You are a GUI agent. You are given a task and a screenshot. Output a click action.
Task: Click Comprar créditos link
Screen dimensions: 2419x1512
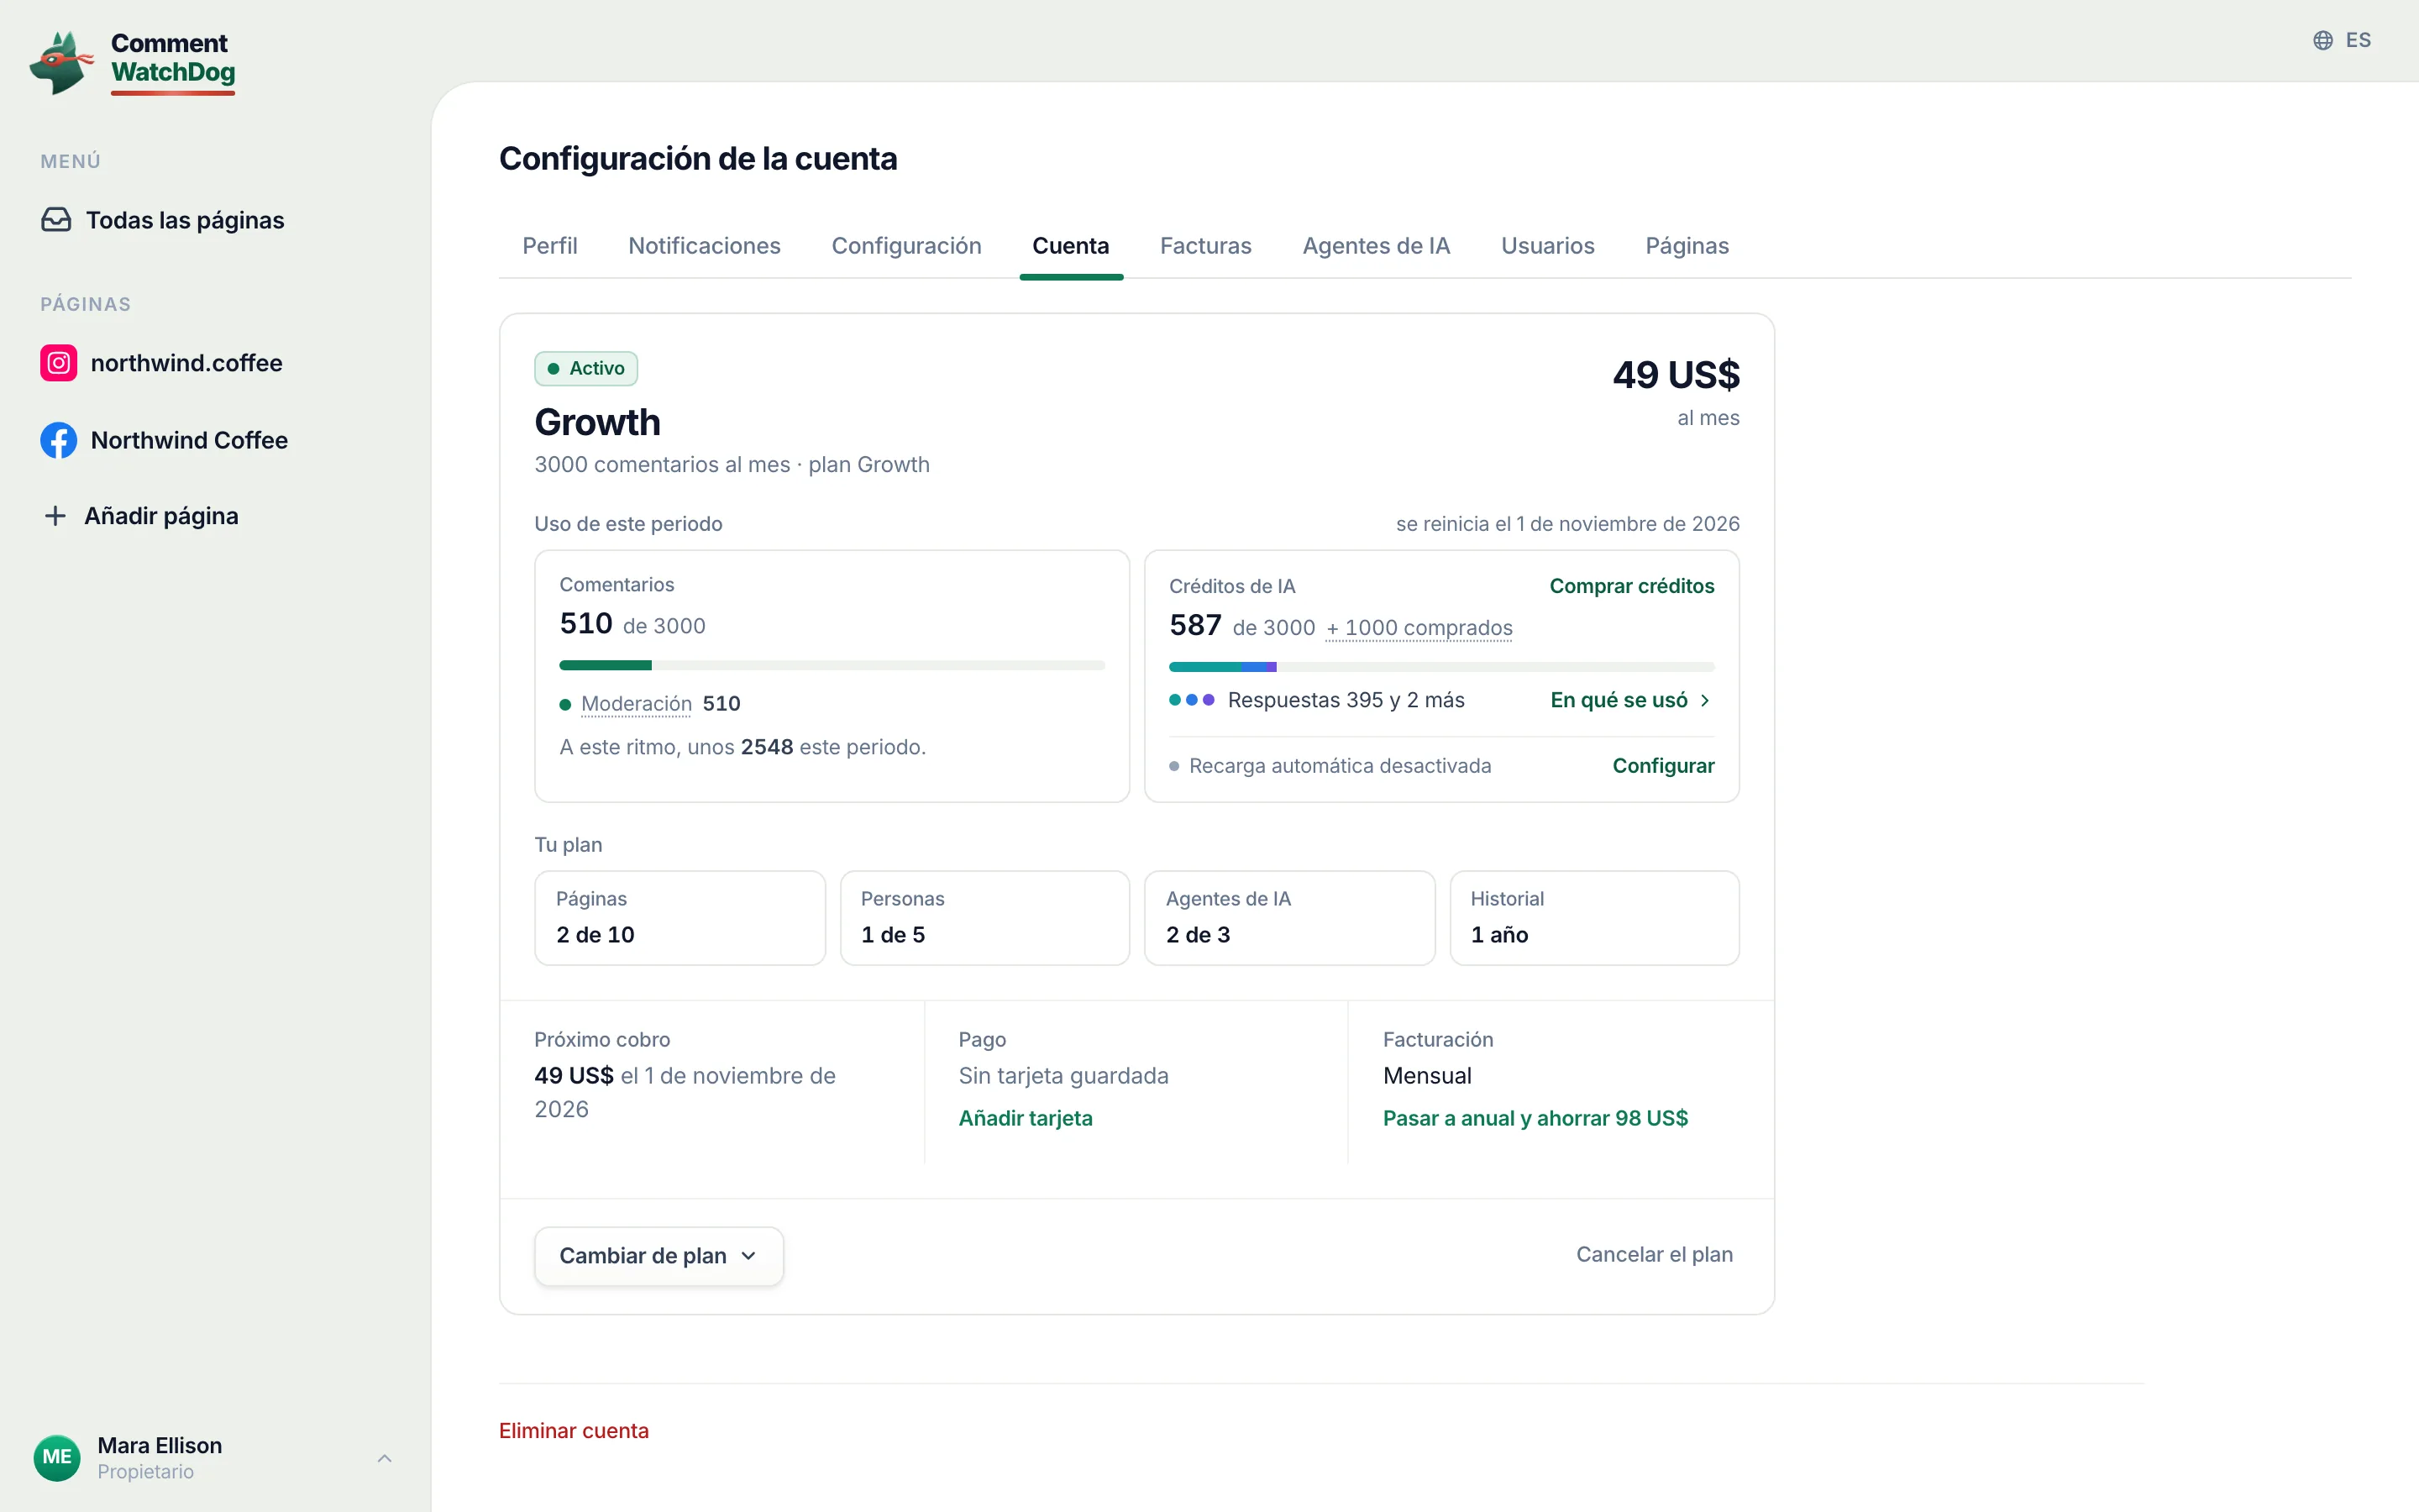coord(1631,586)
